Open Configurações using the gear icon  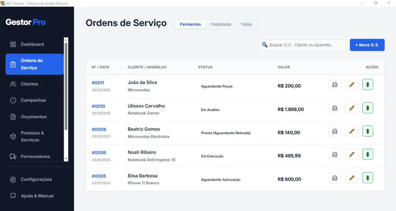click(13, 179)
